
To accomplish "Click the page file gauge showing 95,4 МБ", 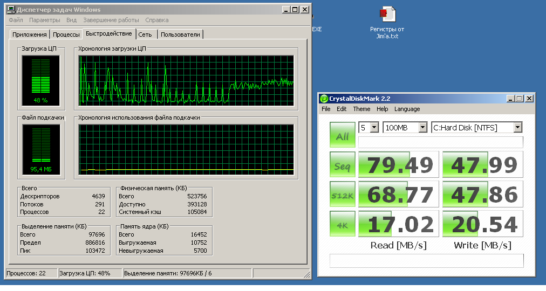I will pyautogui.click(x=41, y=150).
